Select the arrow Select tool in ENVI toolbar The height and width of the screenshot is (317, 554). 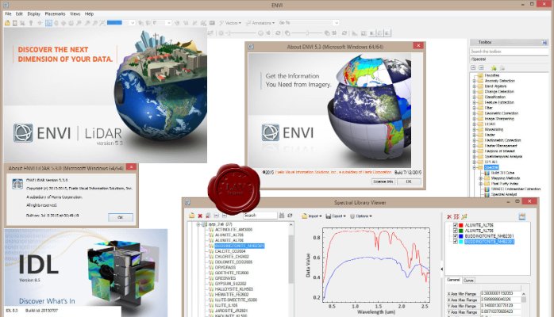(48, 23)
